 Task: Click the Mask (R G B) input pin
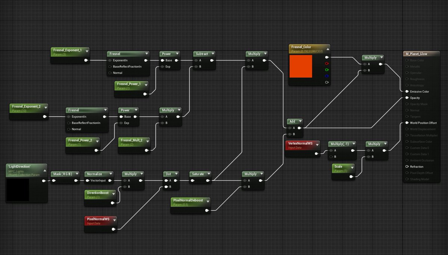[53, 181]
